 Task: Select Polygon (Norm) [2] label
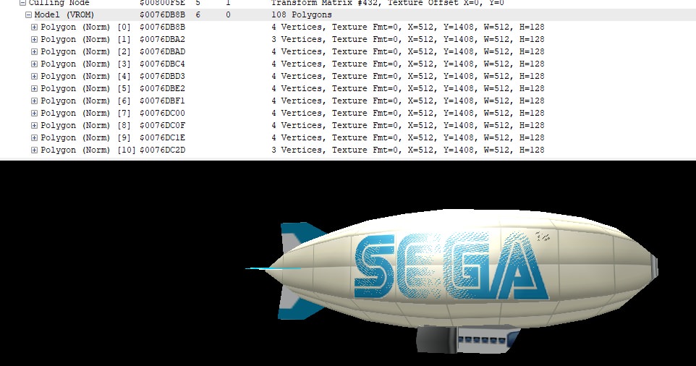point(85,52)
